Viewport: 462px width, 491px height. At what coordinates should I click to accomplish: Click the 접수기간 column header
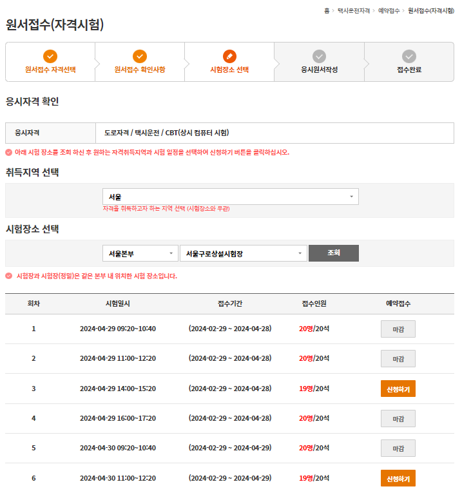(230, 303)
